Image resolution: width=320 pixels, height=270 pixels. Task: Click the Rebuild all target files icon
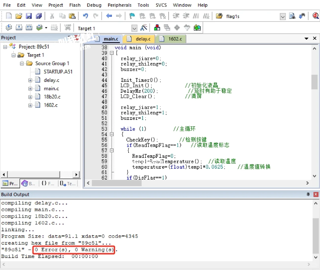pyautogui.click(x=29, y=28)
